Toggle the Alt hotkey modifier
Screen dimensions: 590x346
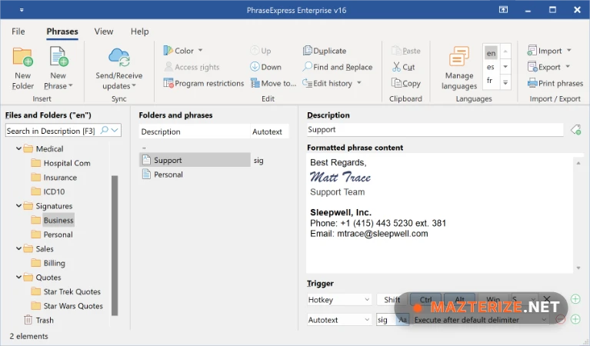click(x=459, y=300)
